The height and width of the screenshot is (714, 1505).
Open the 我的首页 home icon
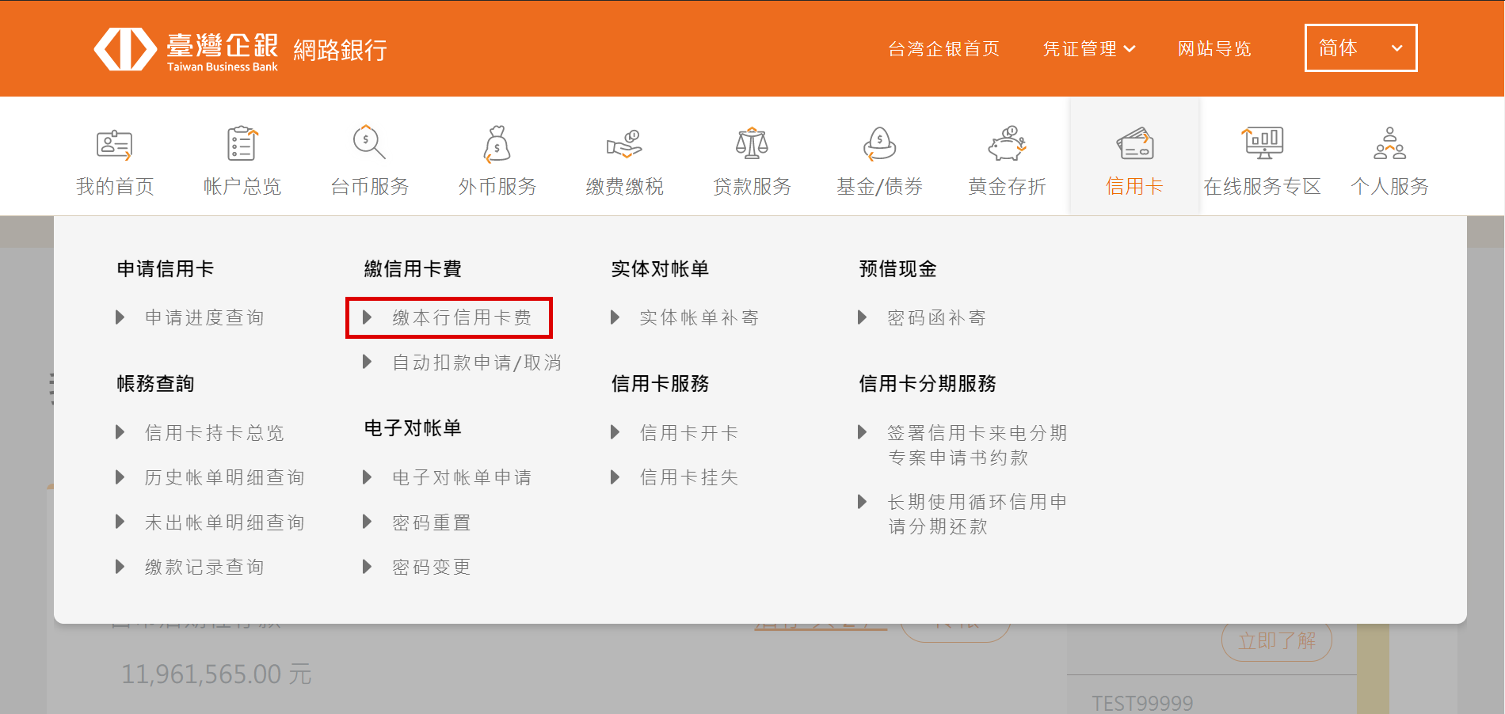(115, 144)
